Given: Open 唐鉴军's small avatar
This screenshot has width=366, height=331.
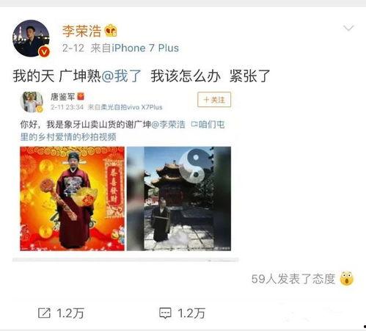Looking at the screenshot, I should [x=32, y=101].
